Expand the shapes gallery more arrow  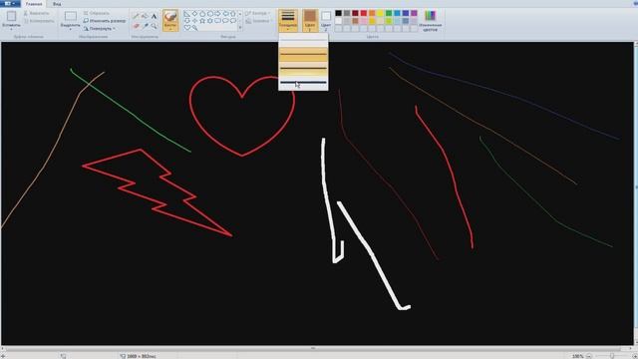pos(240,27)
